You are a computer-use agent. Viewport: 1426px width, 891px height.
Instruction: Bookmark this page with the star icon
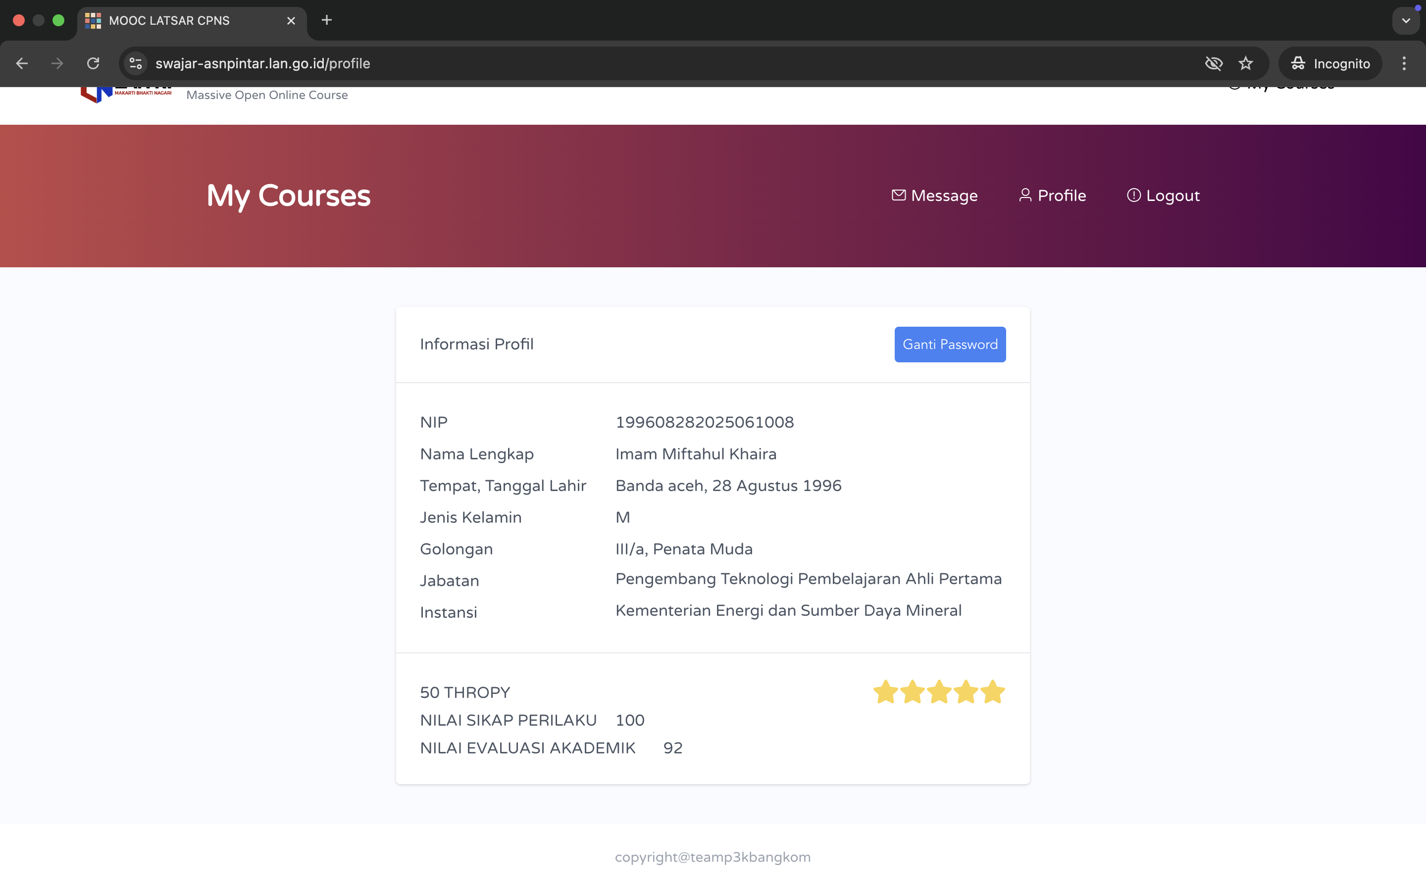click(1245, 64)
